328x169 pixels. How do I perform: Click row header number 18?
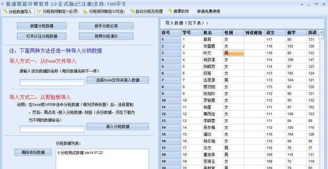(171, 155)
